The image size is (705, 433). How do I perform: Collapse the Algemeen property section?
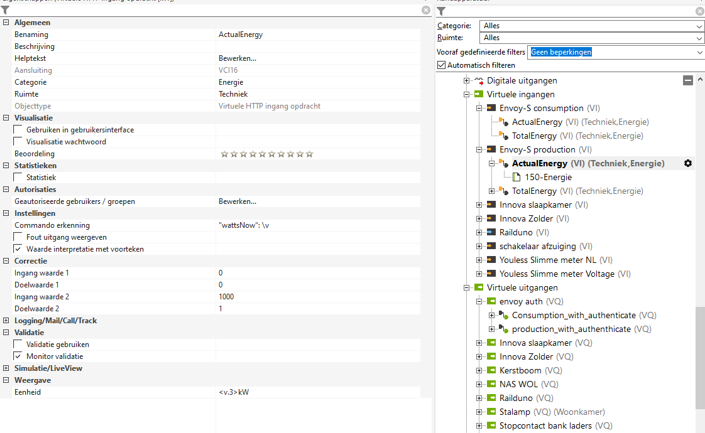[x=6, y=22]
